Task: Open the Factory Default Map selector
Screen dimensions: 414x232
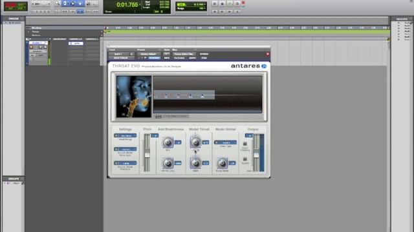Action: pos(184,54)
